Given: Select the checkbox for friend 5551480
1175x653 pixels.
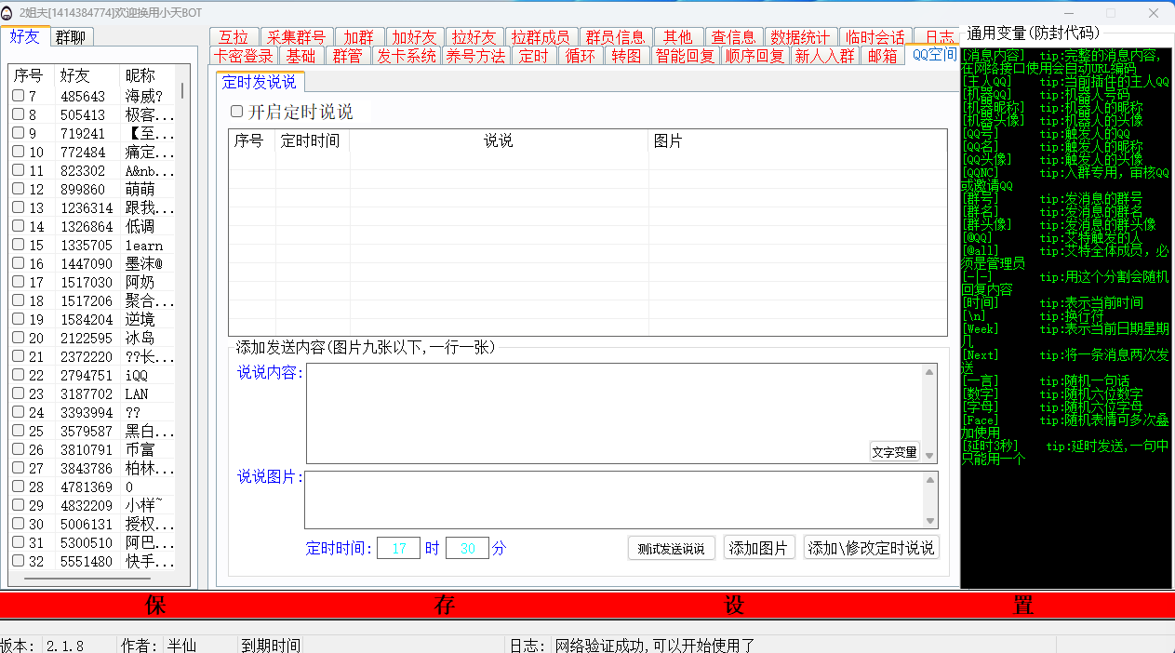Looking at the screenshot, I should (18, 561).
